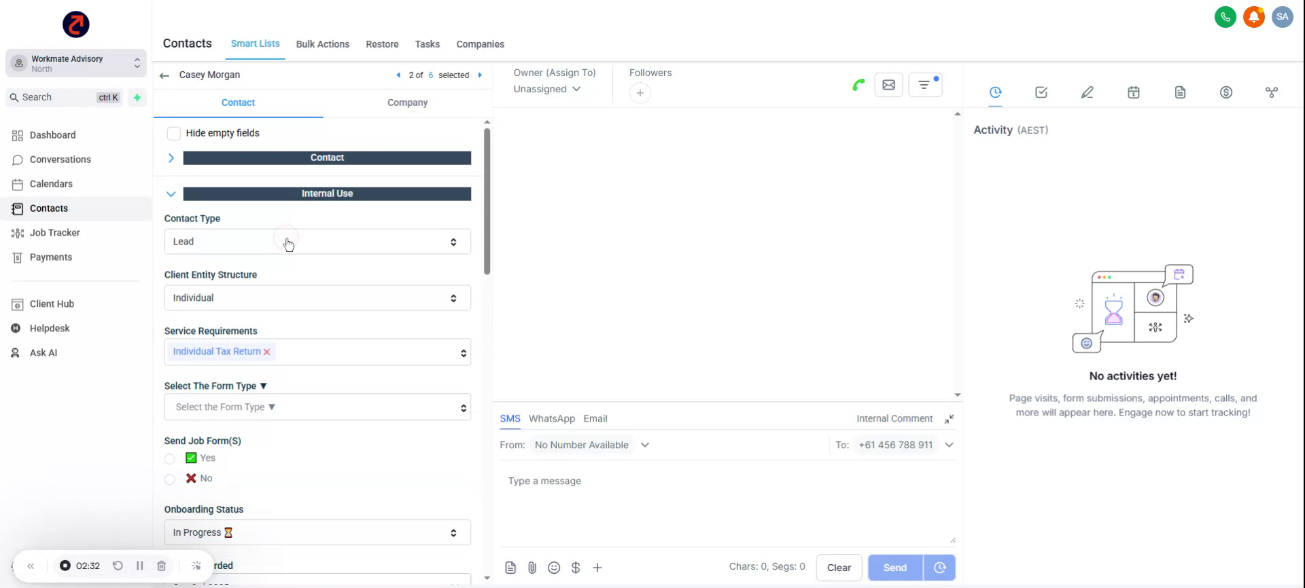Open Bulk Actions tab
Screen dimensions: 1305x588
pos(323,44)
